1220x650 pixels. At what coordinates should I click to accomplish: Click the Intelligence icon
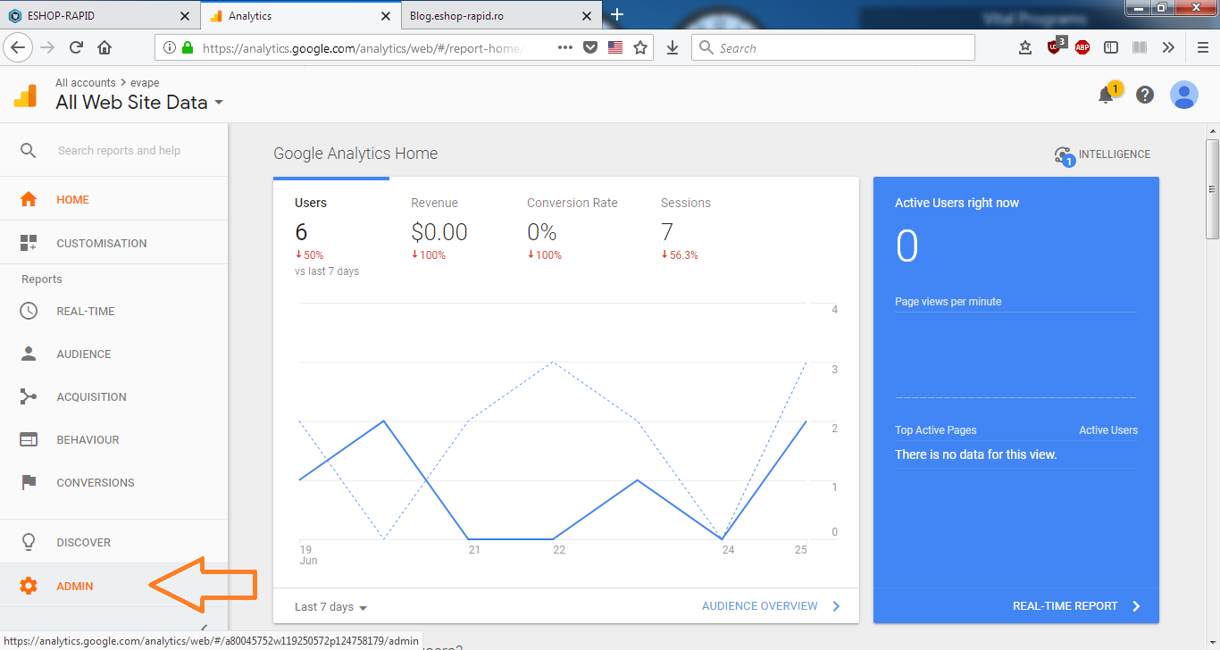pos(1064,155)
